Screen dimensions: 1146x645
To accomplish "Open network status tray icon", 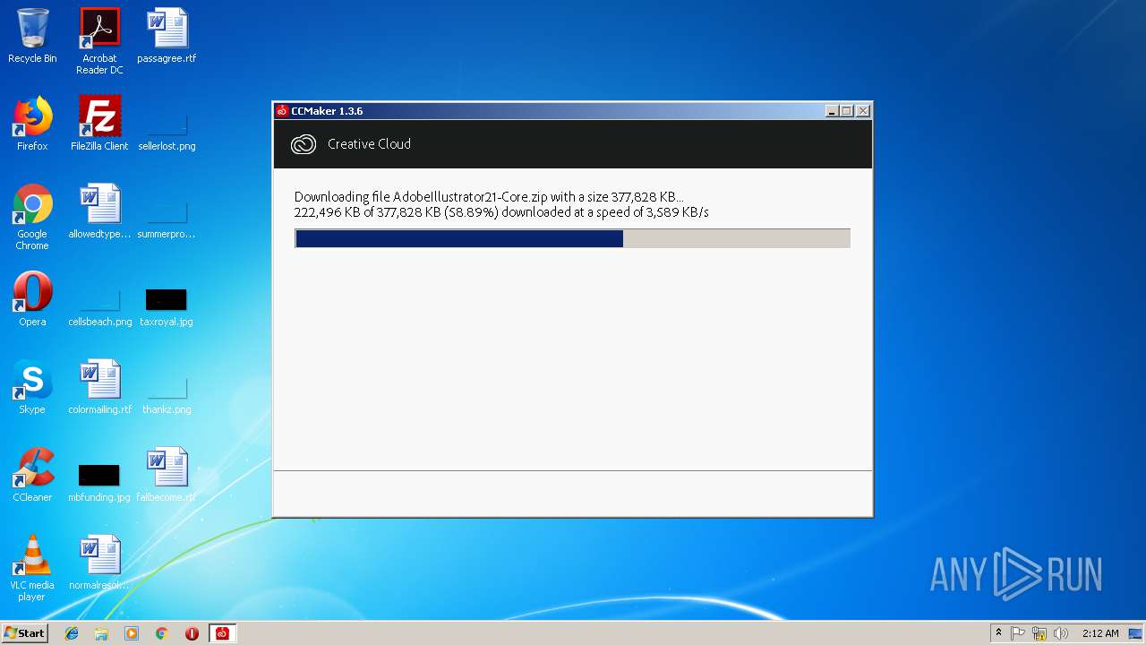I will (x=1039, y=633).
